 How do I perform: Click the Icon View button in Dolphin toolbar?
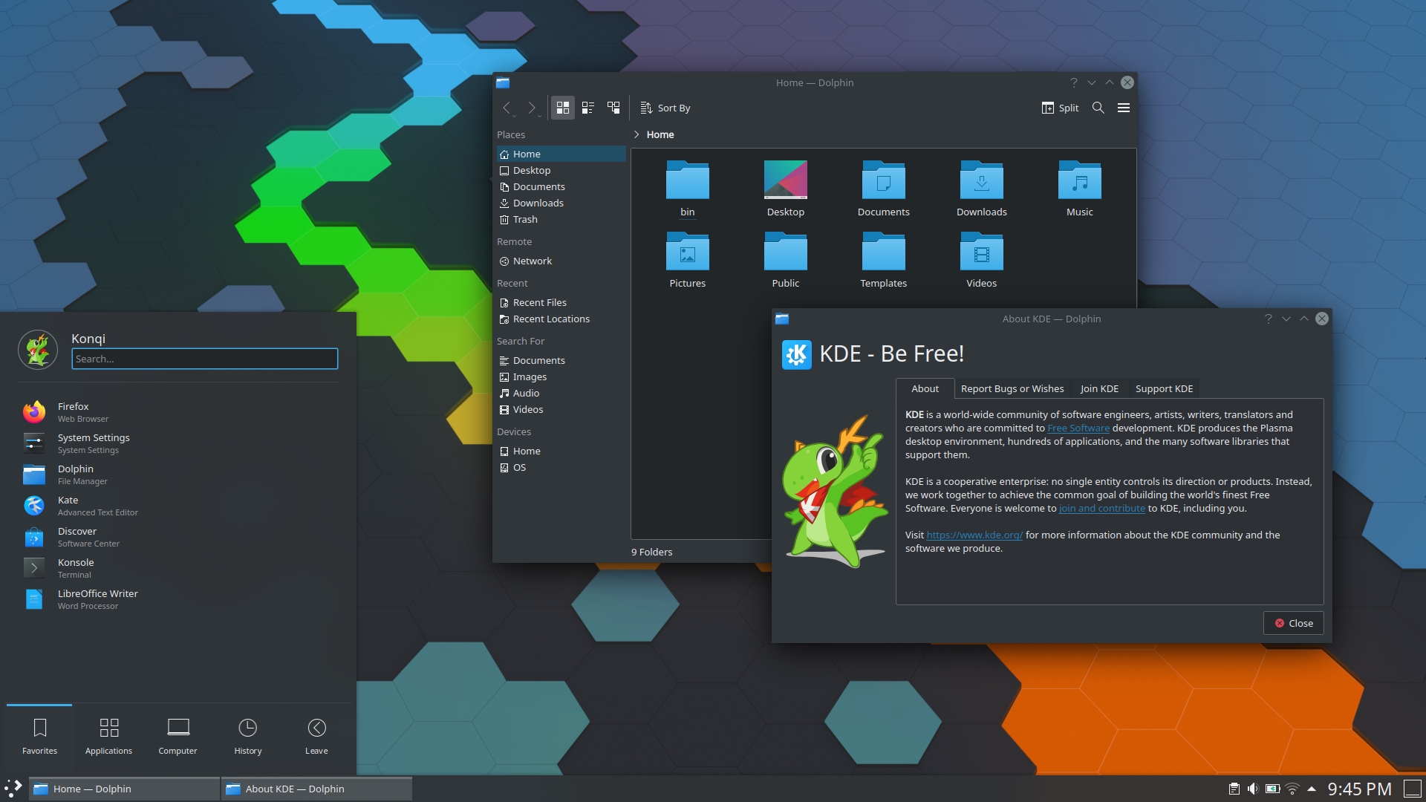click(x=561, y=108)
